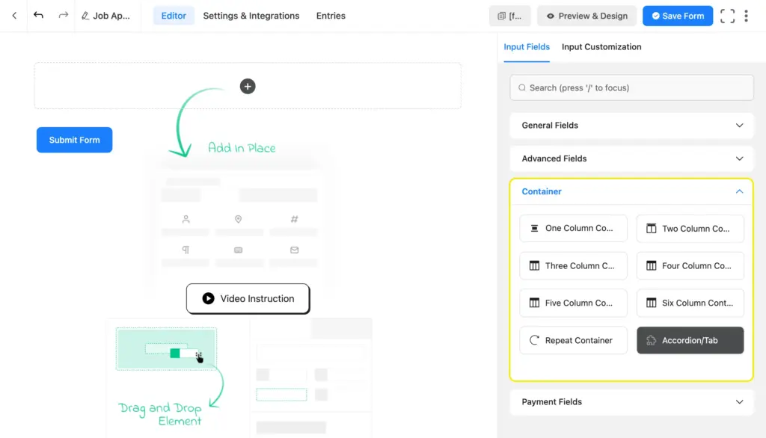Click the Save Form button

pyautogui.click(x=677, y=15)
